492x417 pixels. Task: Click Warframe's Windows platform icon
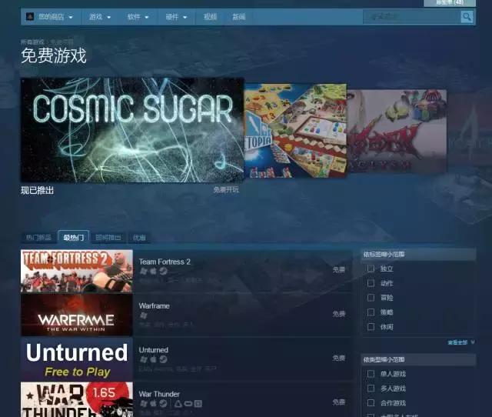(143, 315)
